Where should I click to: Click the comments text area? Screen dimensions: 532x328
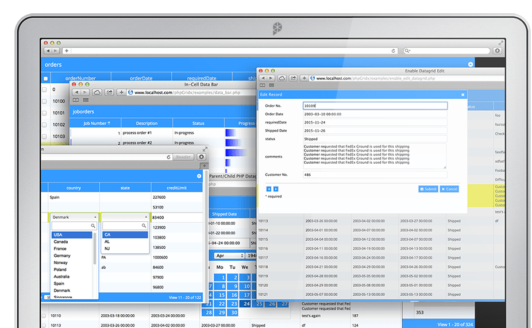[x=374, y=156]
